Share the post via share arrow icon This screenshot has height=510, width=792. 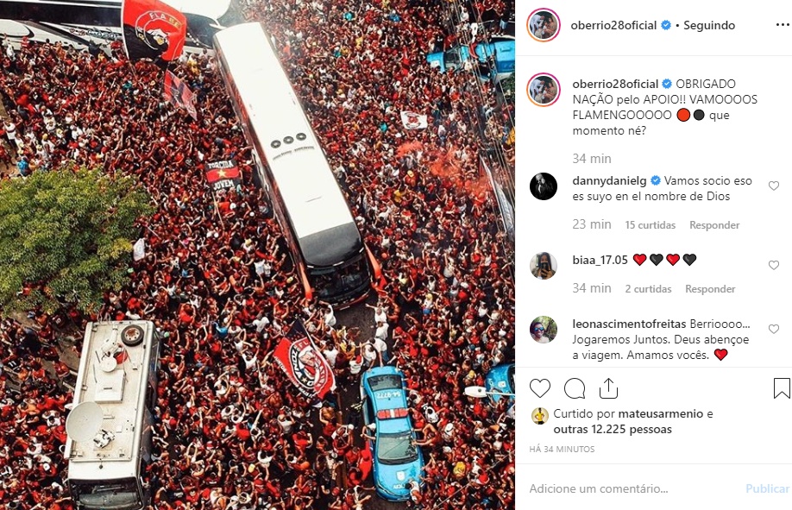point(608,387)
